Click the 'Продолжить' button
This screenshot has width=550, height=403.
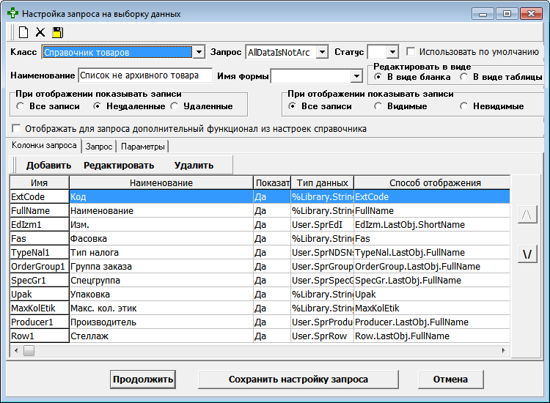click(143, 379)
